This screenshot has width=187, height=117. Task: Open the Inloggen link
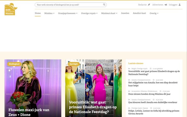(173, 5)
